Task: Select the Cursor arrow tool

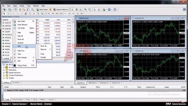Action: (4, 14)
